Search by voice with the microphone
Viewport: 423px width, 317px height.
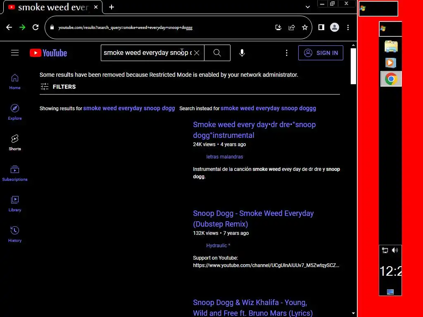point(242,53)
